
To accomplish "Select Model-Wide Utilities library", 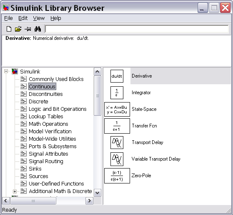I will [x=52, y=139].
